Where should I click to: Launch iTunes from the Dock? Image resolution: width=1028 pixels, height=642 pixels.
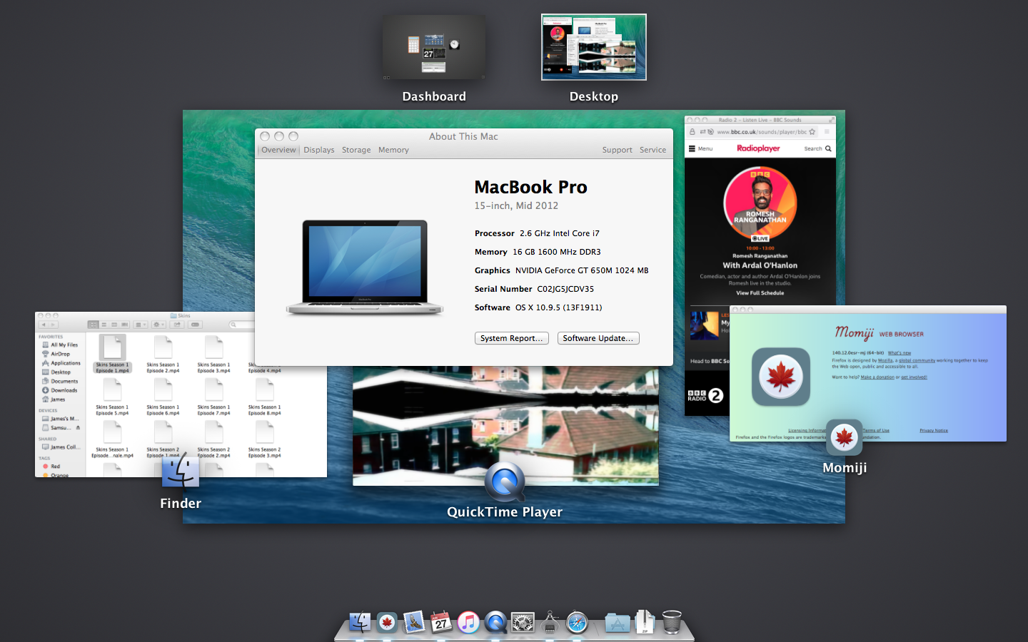tap(468, 623)
